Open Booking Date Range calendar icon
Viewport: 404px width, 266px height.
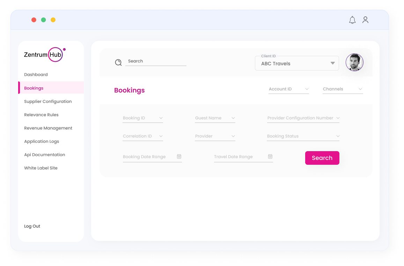(179, 156)
